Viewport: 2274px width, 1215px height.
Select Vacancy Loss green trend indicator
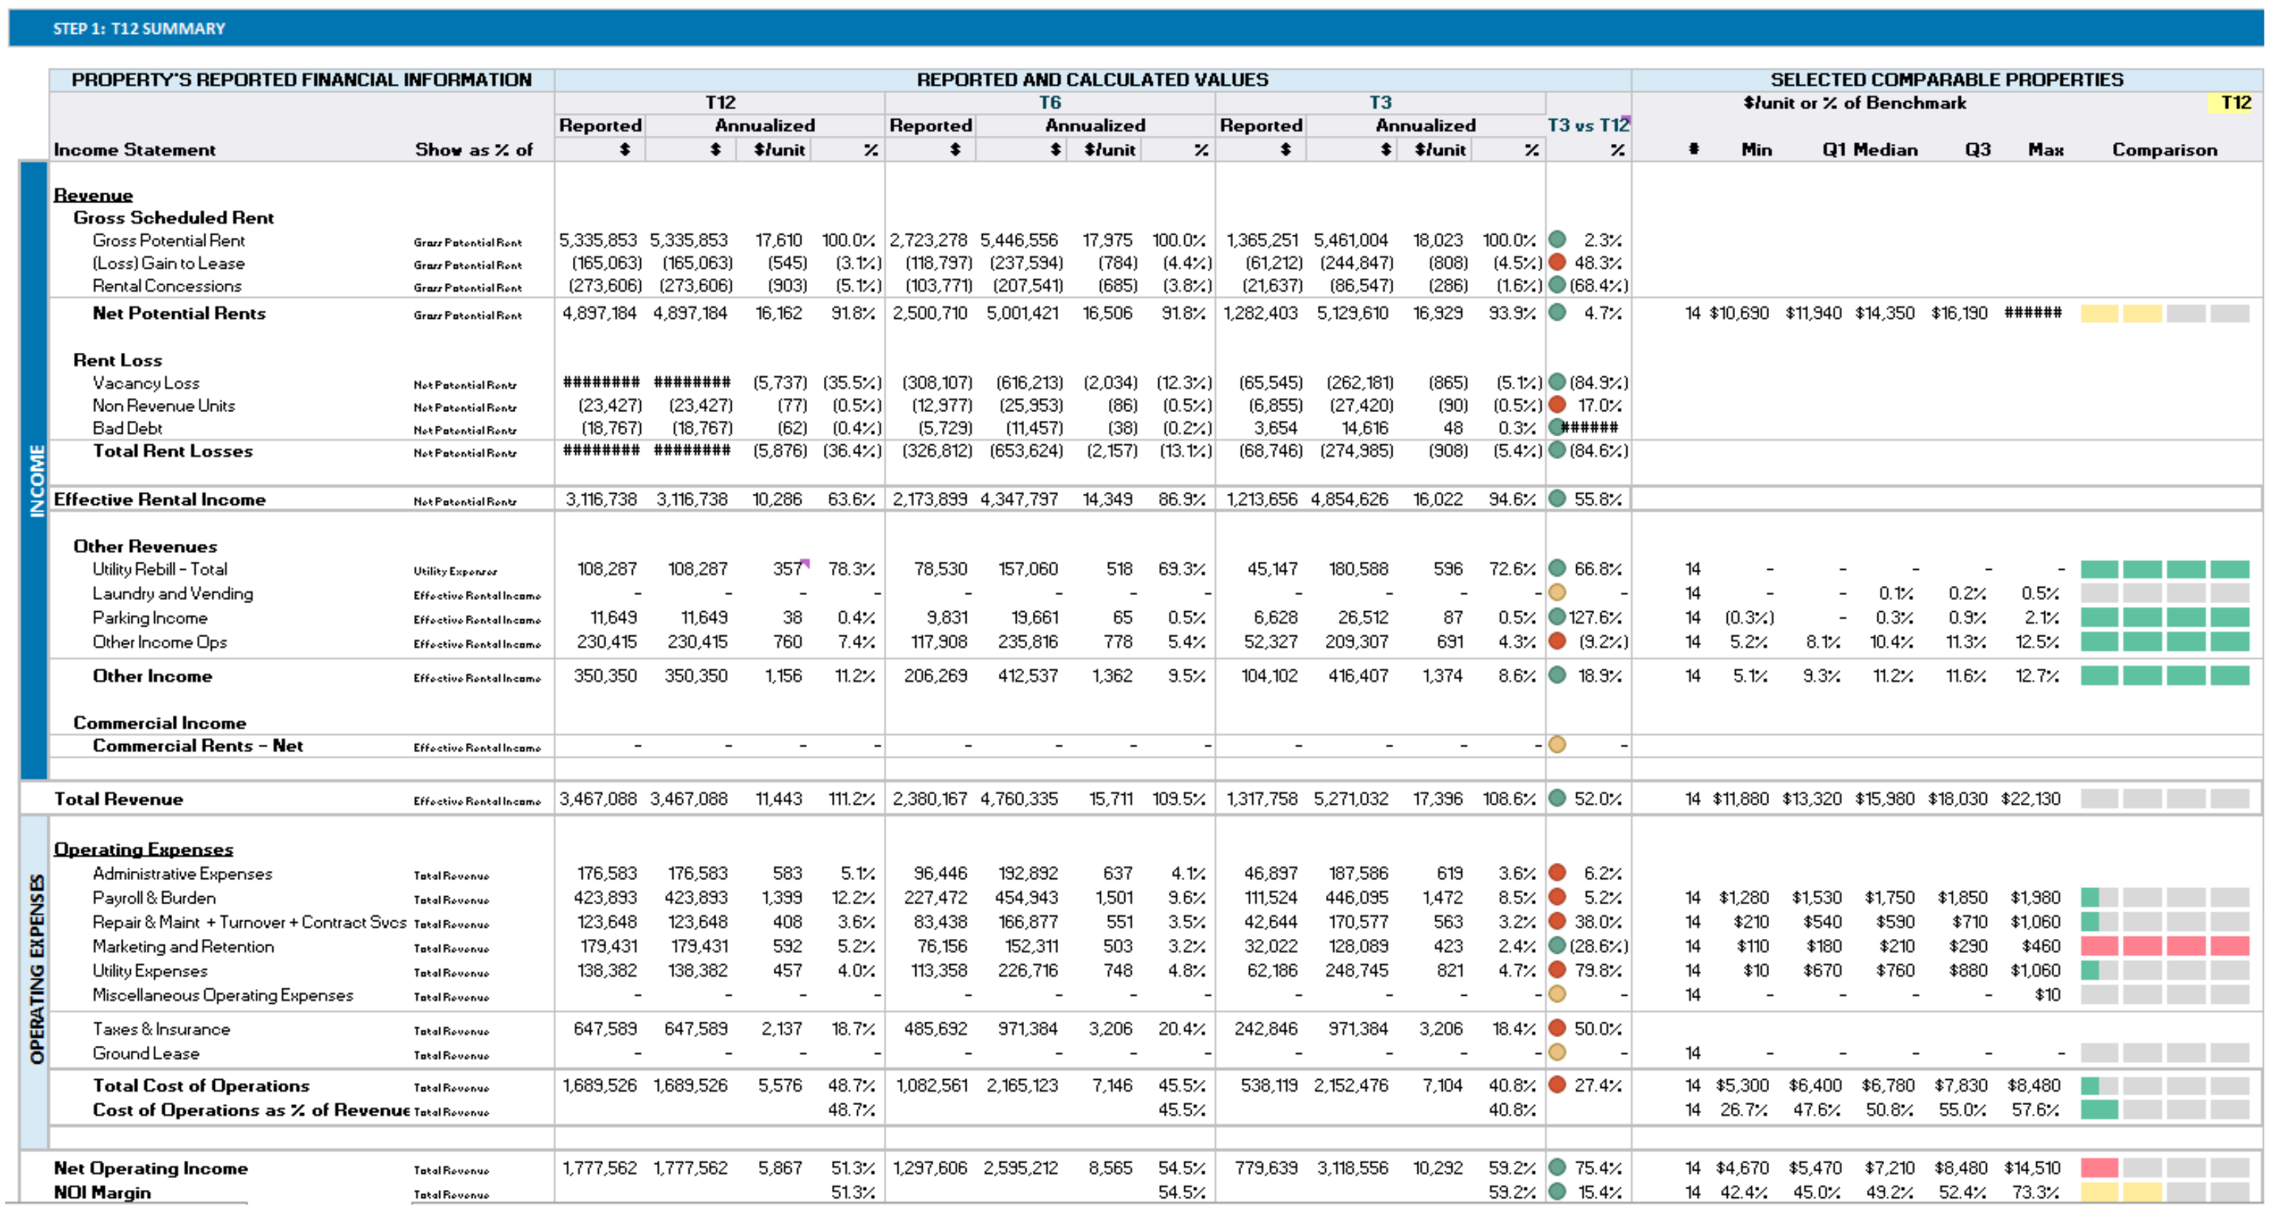pyautogui.click(x=1557, y=382)
